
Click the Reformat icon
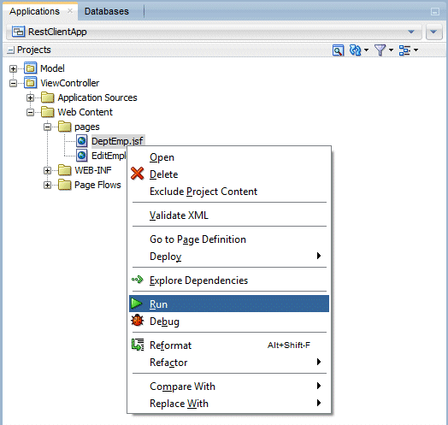(x=138, y=345)
